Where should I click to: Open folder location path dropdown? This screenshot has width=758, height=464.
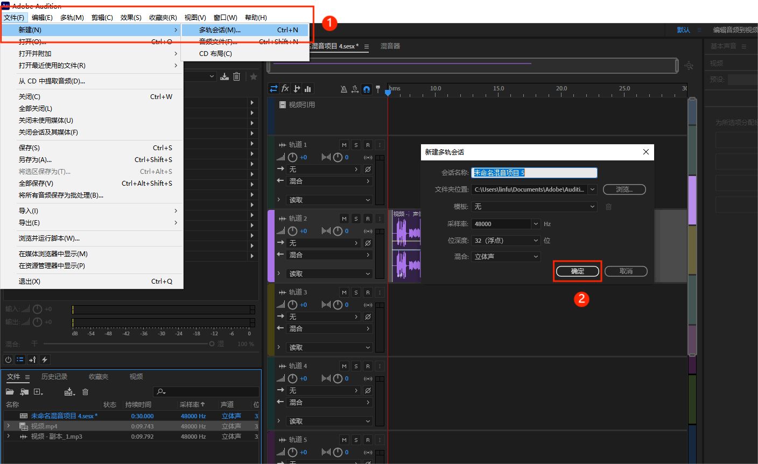pos(592,189)
